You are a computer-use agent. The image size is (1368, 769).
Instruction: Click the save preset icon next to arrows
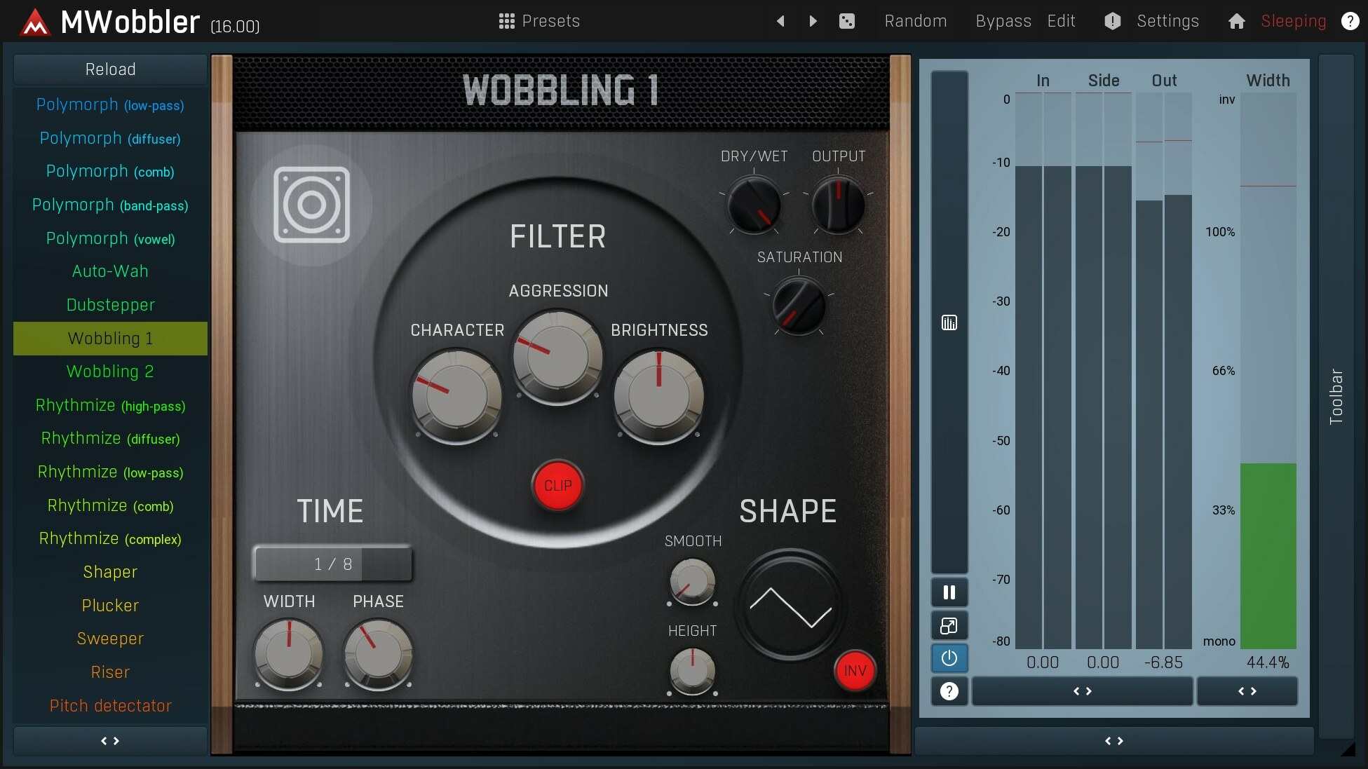(x=846, y=20)
